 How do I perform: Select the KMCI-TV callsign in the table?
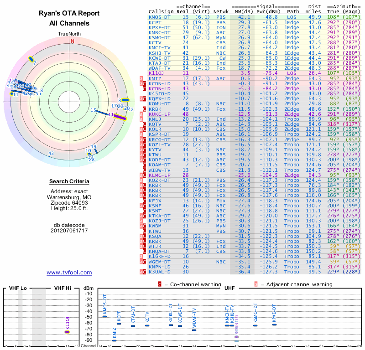(159, 48)
